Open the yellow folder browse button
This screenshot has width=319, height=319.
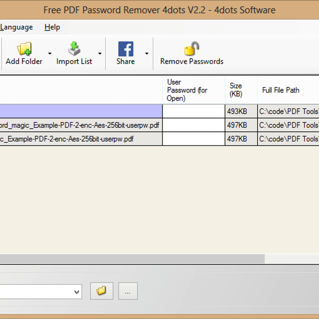pos(102,291)
